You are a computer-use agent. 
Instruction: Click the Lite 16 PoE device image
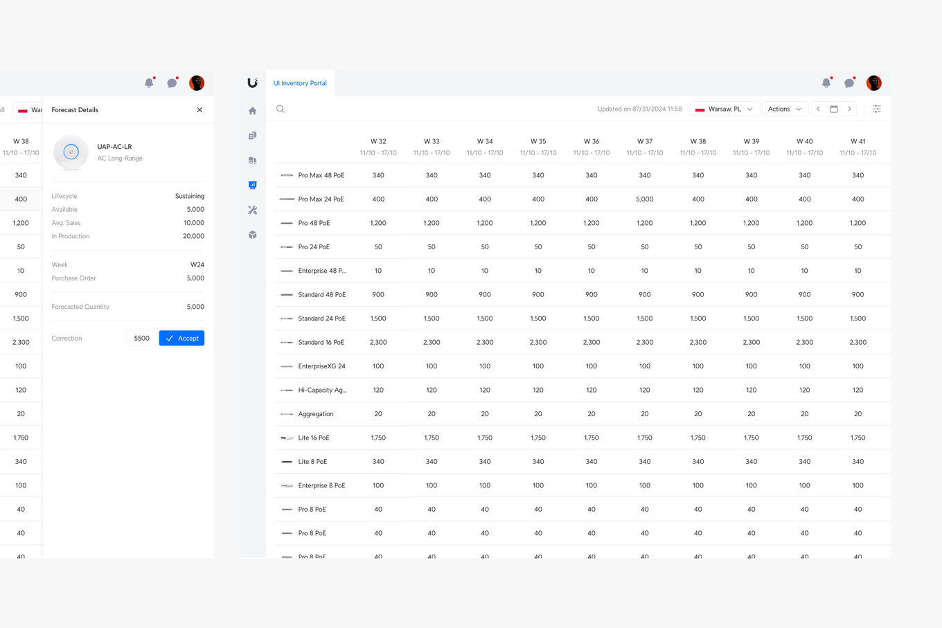[287, 438]
